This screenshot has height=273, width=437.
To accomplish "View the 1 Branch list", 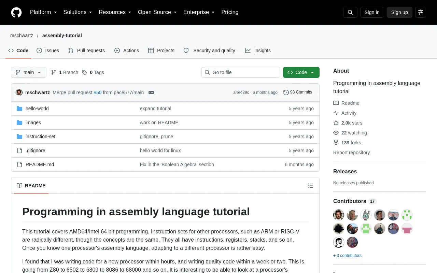I will pos(65,72).
